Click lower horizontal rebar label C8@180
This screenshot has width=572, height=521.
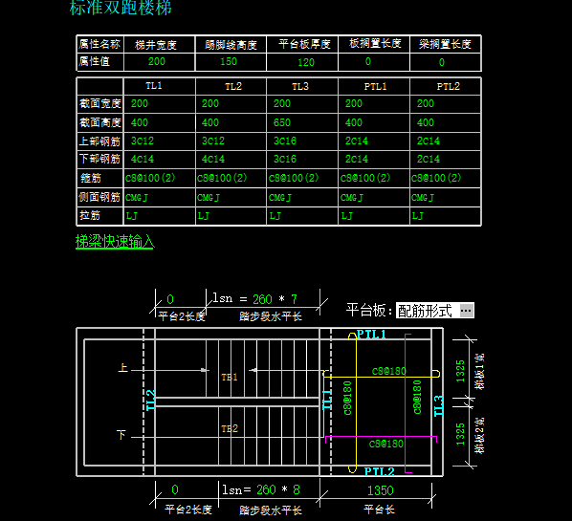click(385, 444)
